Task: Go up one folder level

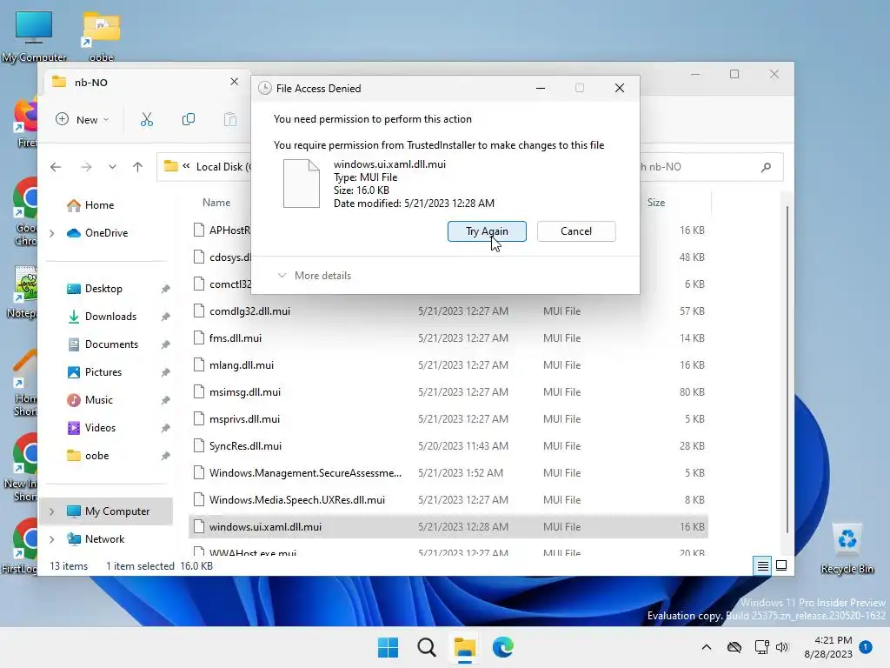Action: tap(137, 167)
